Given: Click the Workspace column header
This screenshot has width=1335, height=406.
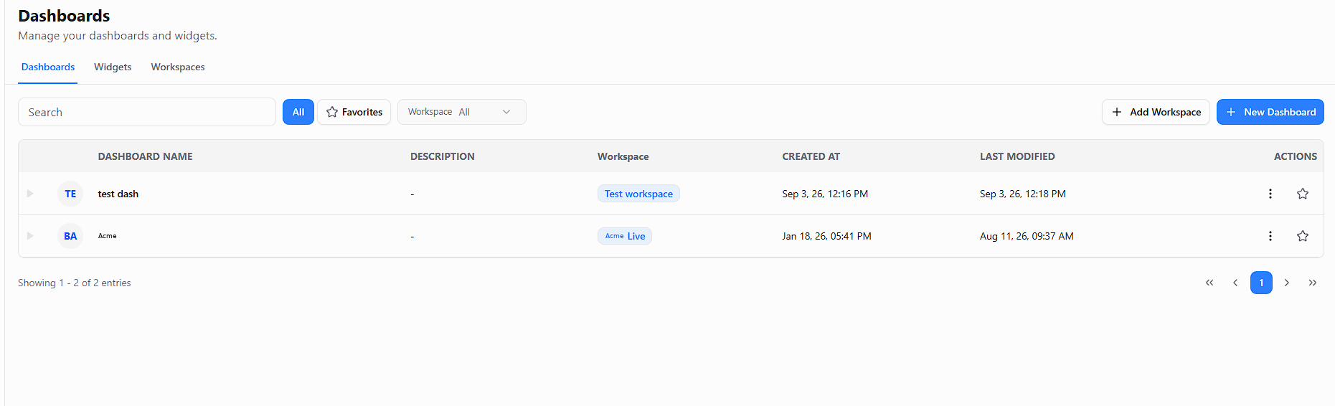Looking at the screenshot, I should coord(623,156).
